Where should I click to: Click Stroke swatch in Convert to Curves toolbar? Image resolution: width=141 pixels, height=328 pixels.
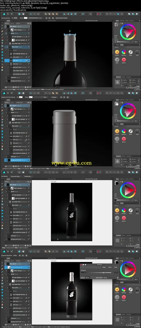(26, 18)
